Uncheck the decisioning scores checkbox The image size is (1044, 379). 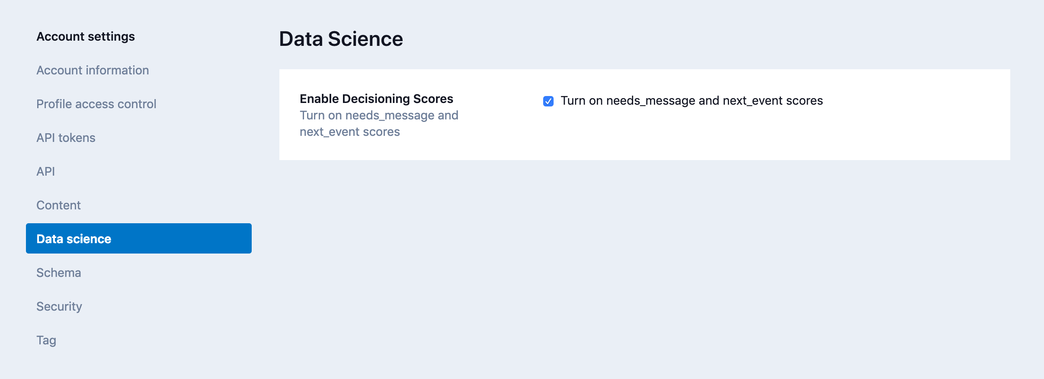[x=548, y=101]
